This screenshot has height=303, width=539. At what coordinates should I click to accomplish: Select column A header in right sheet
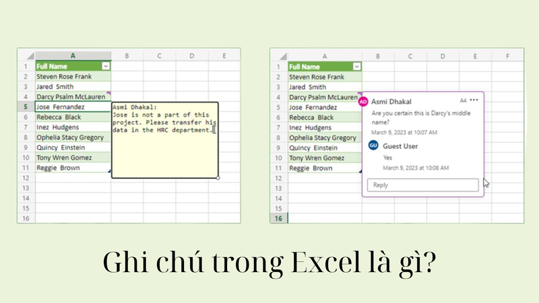tap(325, 56)
